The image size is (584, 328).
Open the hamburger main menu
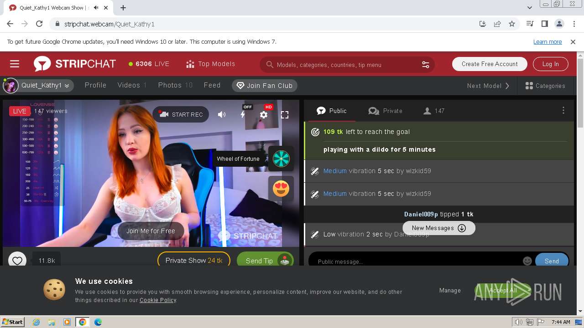[x=15, y=64]
